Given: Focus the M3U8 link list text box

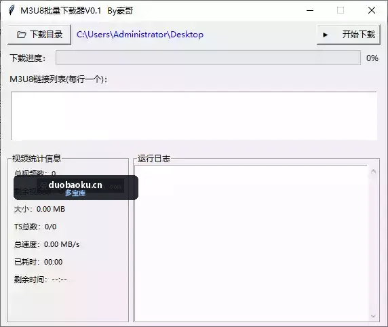Looking at the screenshot, I should 194,116.
